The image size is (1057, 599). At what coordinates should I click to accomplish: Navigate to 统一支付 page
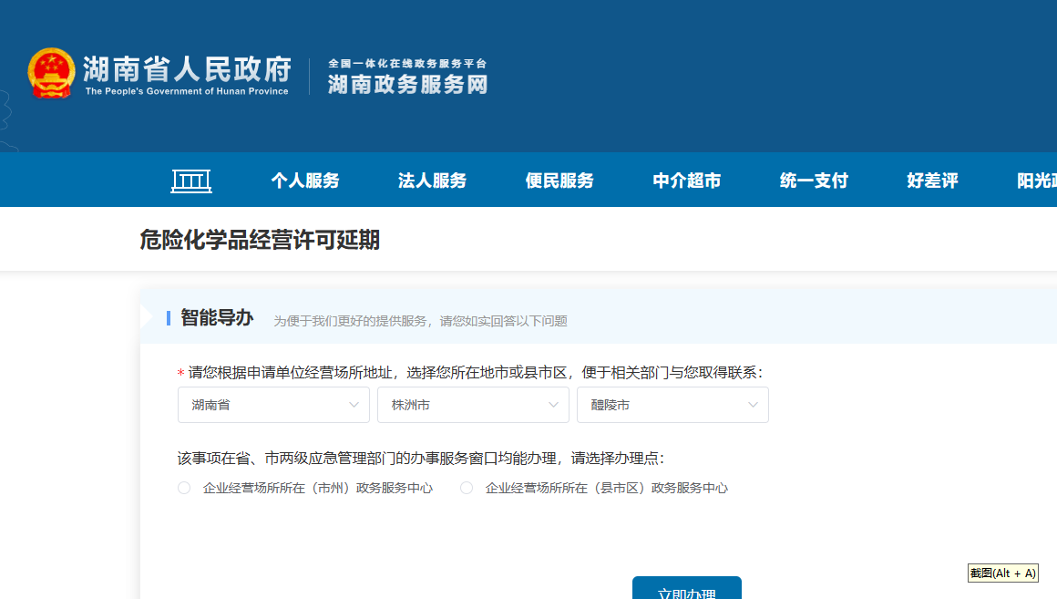click(x=814, y=181)
